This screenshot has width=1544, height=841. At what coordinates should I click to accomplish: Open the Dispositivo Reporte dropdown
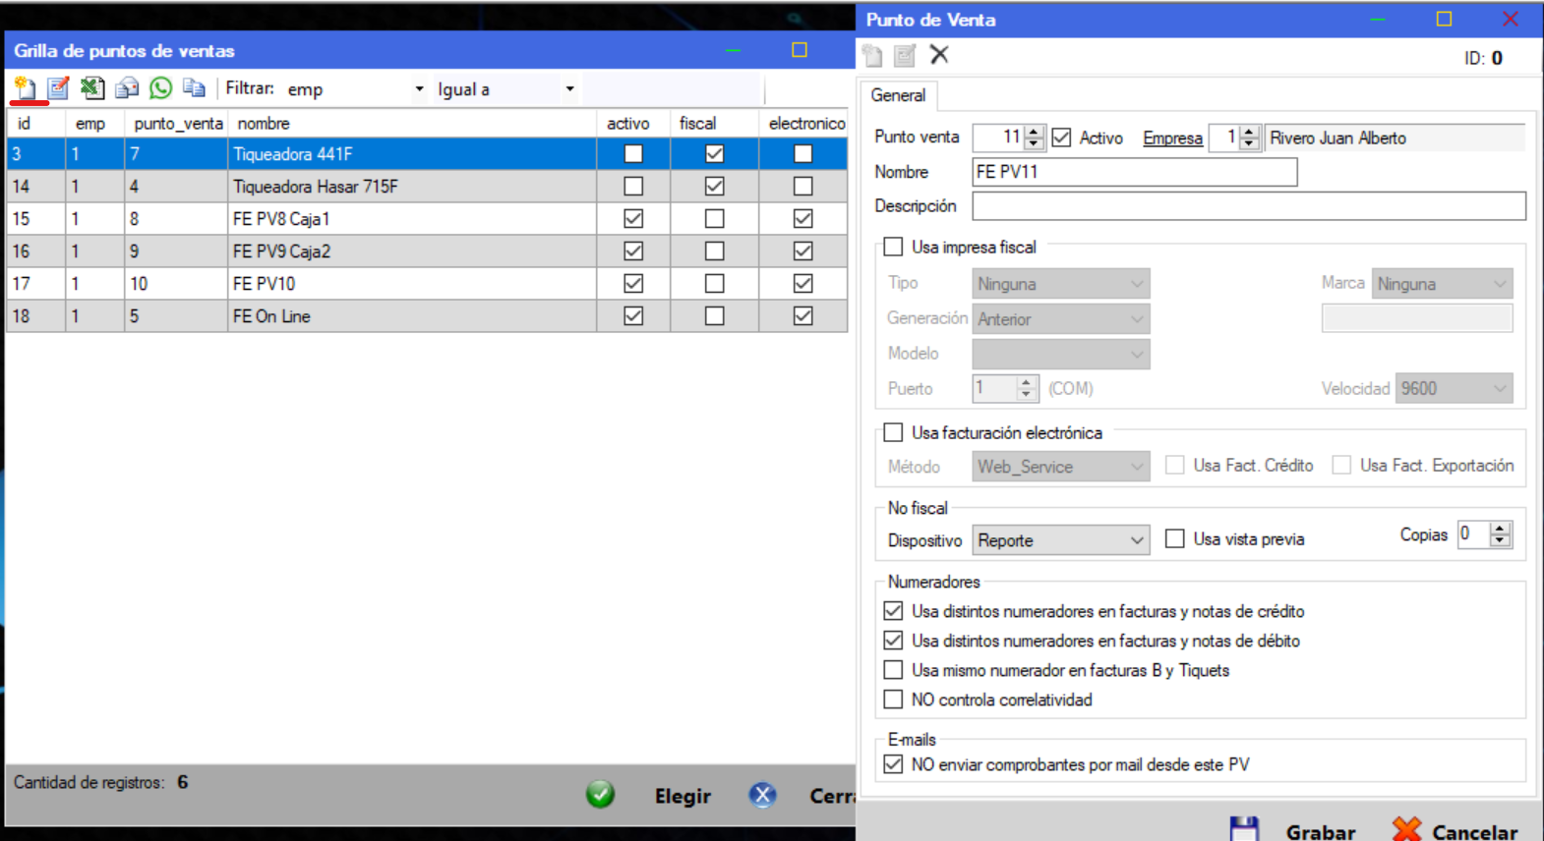point(1136,540)
